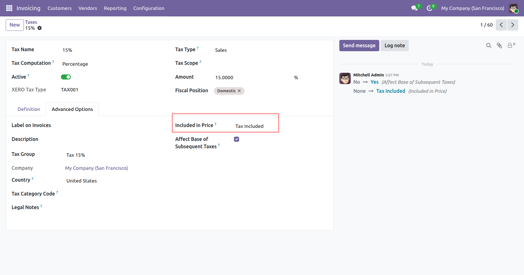The height and width of the screenshot is (275, 524).
Task: Open the Customers menu
Action: point(59,8)
